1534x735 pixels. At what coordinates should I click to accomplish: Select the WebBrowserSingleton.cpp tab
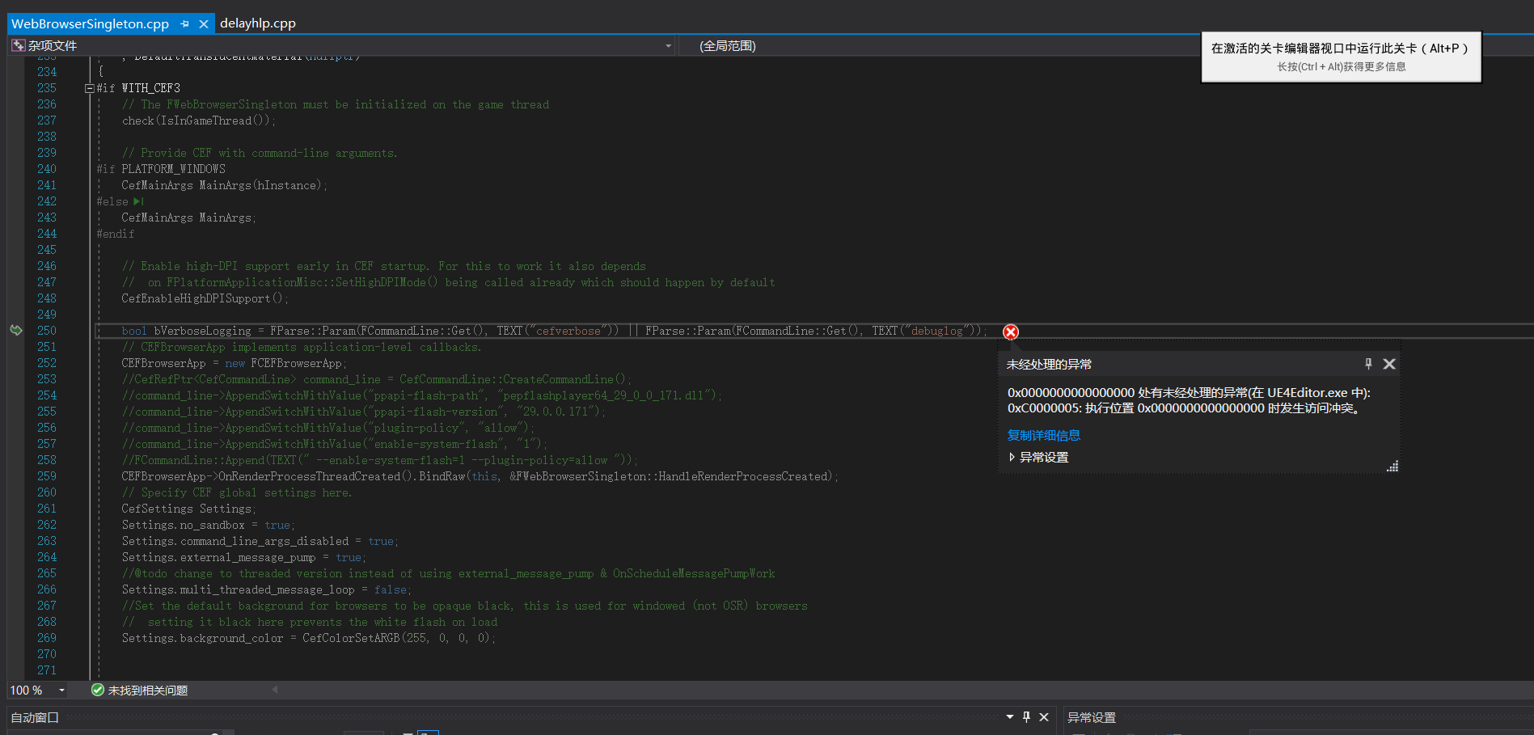[x=89, y=23]
